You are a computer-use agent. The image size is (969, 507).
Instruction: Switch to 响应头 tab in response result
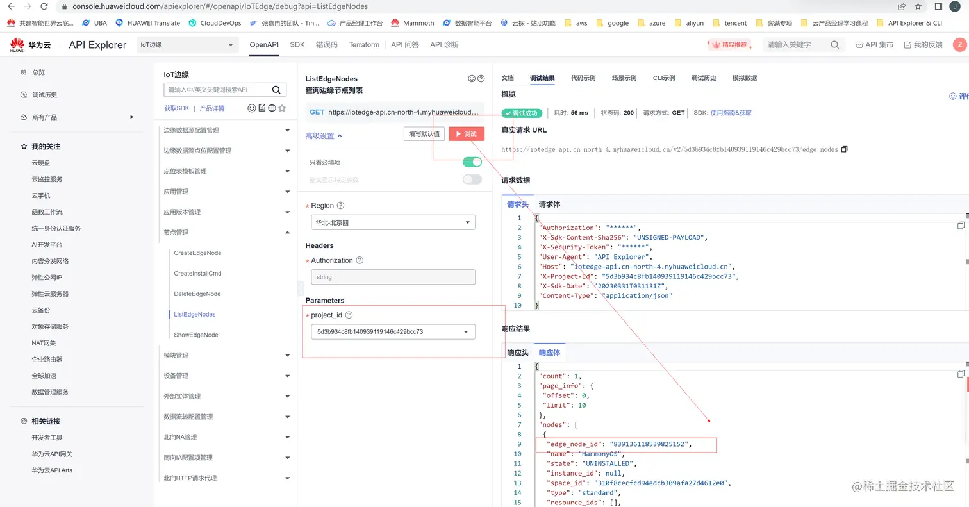(x=518, y=353)
